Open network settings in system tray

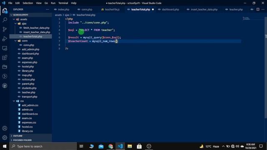point(233,146)
